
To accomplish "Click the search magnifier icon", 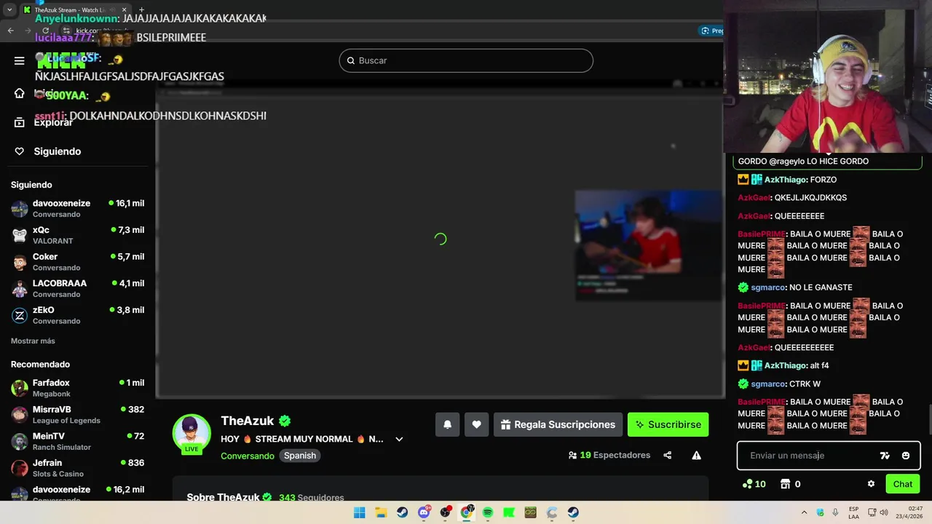I will pos(350,60).
